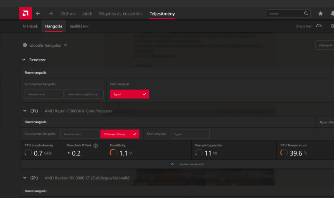Click AMD Radeon RX 6800 XT text

tap(88, 178)
